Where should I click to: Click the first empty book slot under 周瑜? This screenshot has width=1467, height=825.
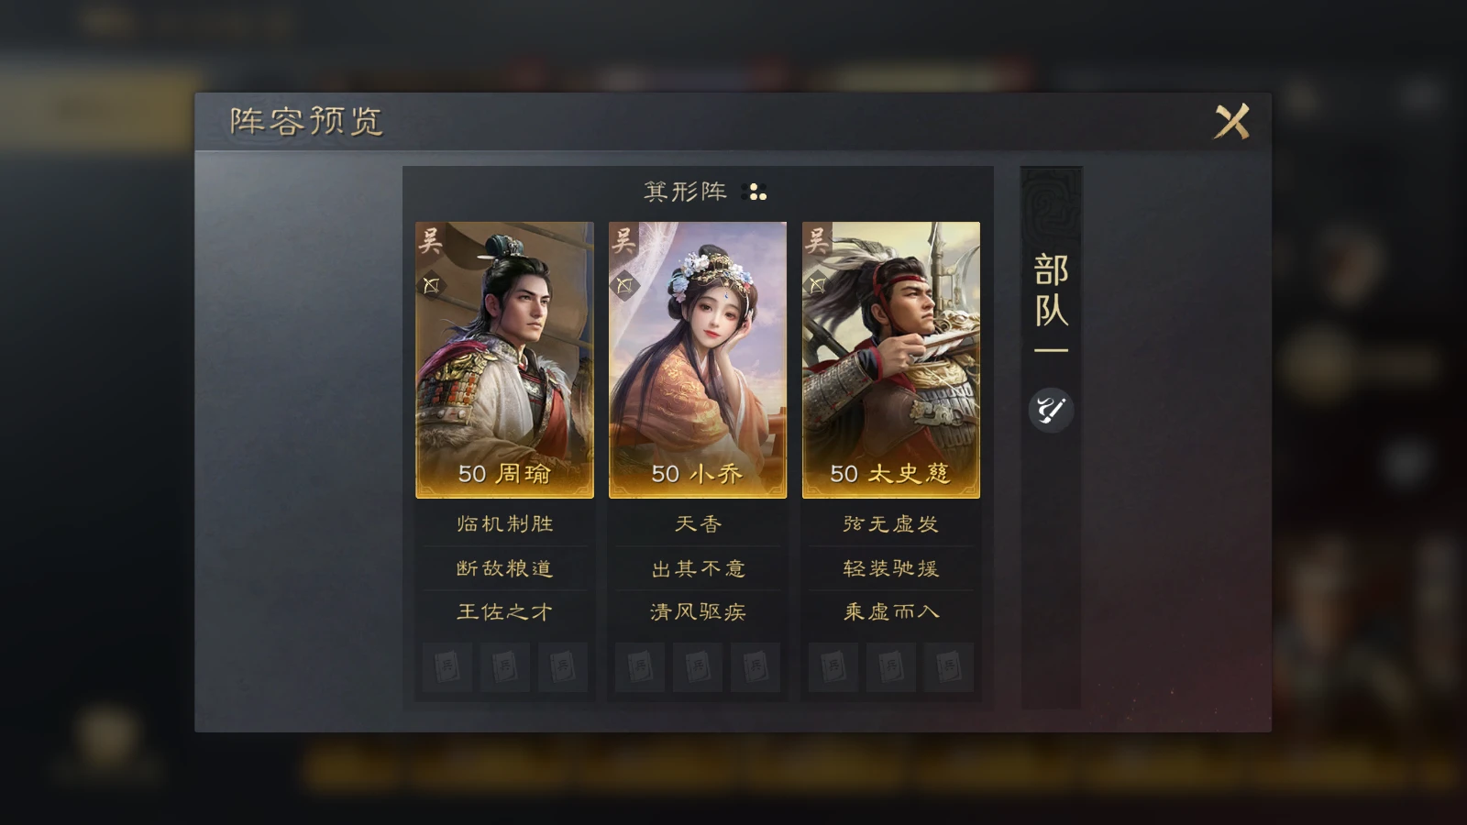(447, 666)
